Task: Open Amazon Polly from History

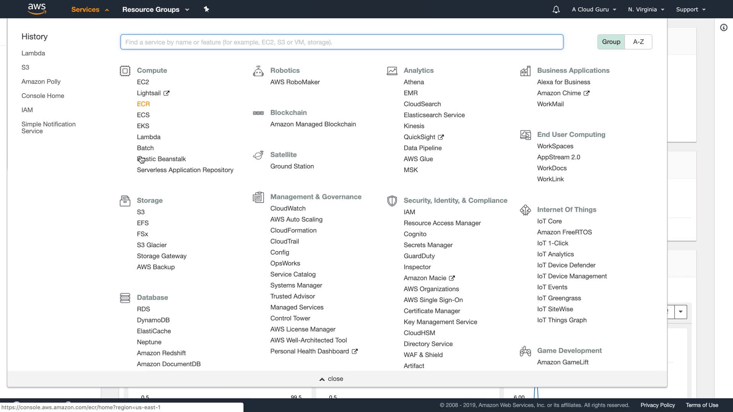Action: tap(41, 82)
